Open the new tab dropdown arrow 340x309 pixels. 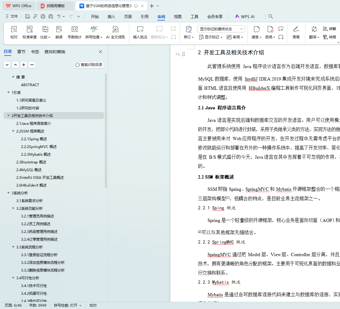[158, 6]
